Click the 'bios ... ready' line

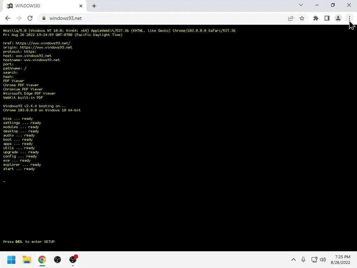point(18,119)
